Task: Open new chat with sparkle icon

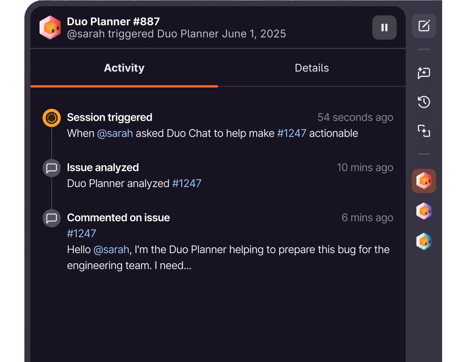Action: pos(424,73)
